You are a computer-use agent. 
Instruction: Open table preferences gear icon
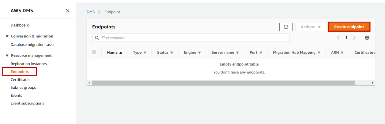tap(367, 38)
